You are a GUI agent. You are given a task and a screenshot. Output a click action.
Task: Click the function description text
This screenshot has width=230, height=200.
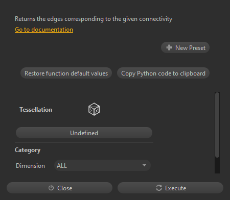[94, 19]
